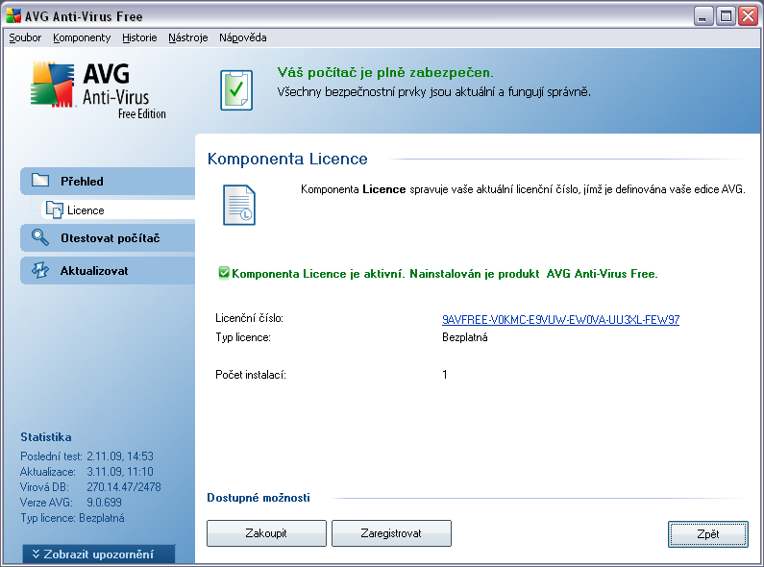The height and width of the screenshot is (567, 764).
Task: Go back with Zpět button
Action: (708, 534)
